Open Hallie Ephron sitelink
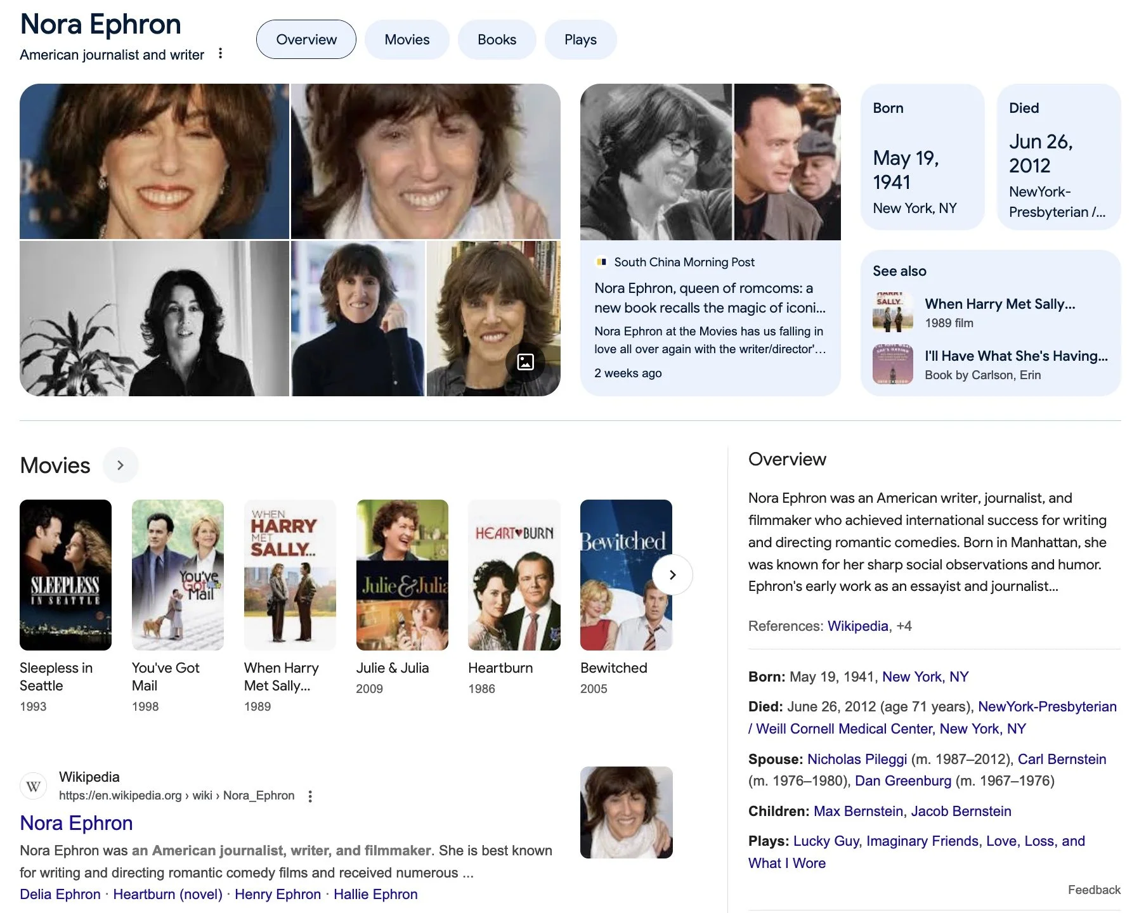This screenshot has width=1139, height=913. coord(375,894)
